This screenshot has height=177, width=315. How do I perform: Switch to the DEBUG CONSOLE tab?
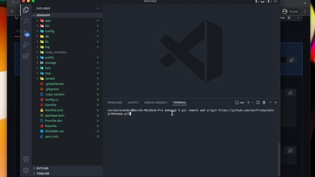pyautogui.click(x=156, y=103)
